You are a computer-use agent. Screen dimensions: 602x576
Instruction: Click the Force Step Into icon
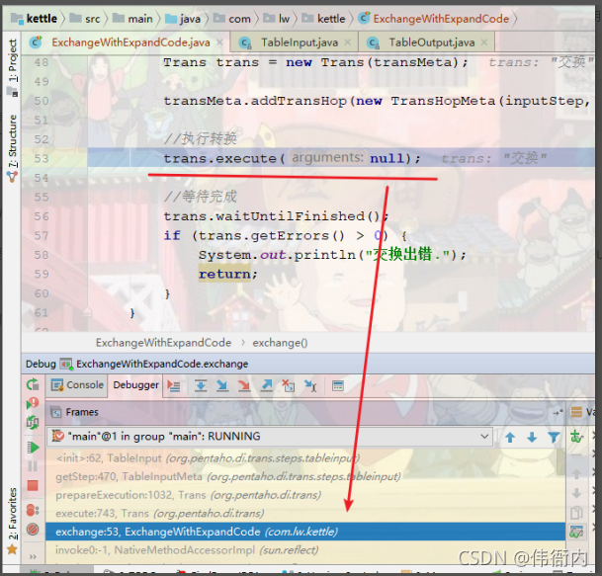pos(244,385)
